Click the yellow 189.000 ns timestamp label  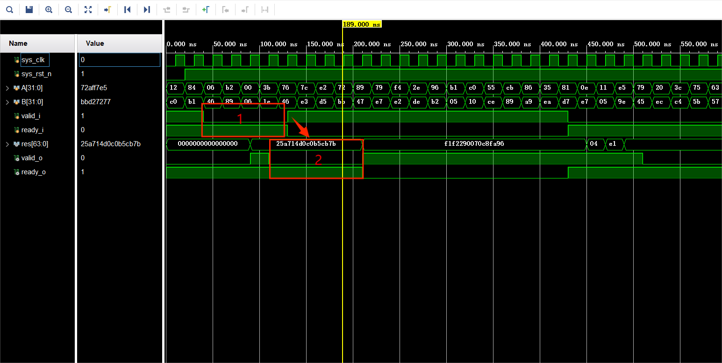click(362, 23)
